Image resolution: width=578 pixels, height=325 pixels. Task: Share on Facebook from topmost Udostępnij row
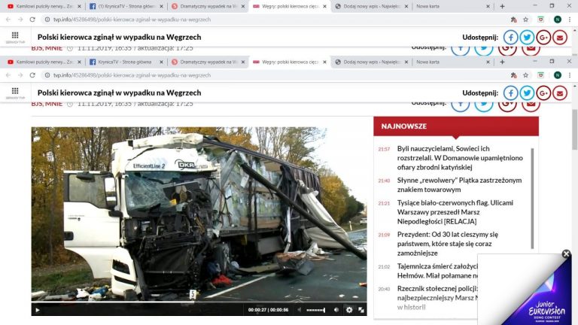pyautogui.click(x=510, y=37)
